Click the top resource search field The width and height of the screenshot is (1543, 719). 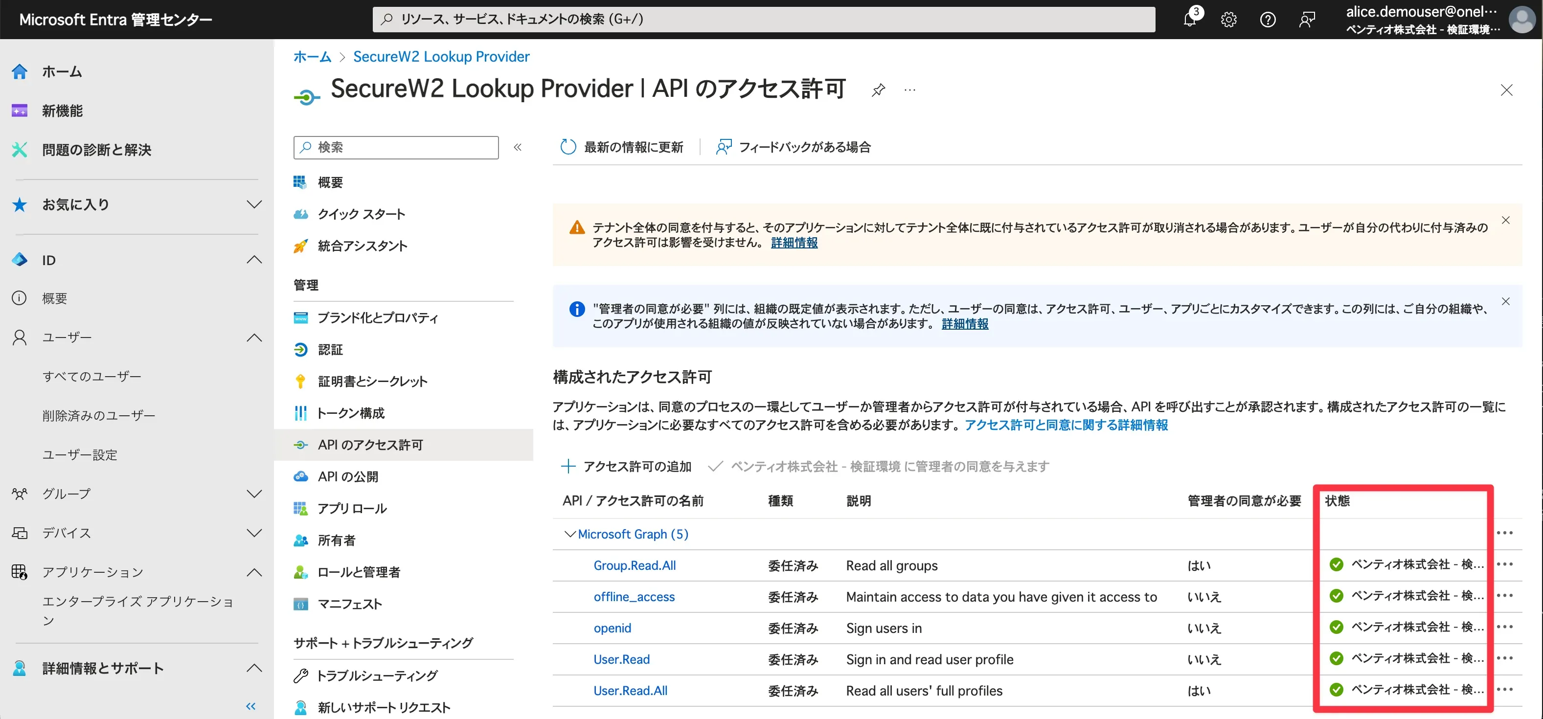763,19
